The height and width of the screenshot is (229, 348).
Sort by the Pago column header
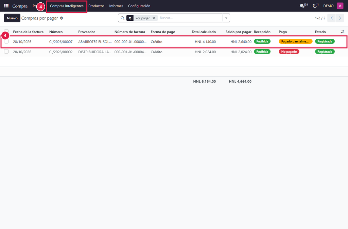click(283, 32)
